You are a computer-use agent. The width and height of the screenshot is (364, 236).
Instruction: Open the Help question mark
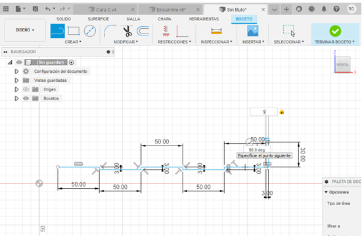(x=336, y=9)
